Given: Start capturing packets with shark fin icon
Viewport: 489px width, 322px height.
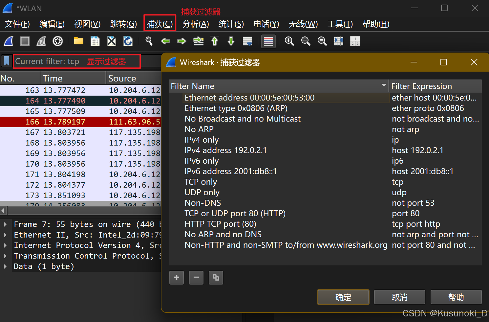Looking at the screenshot, I should point(9,41).
